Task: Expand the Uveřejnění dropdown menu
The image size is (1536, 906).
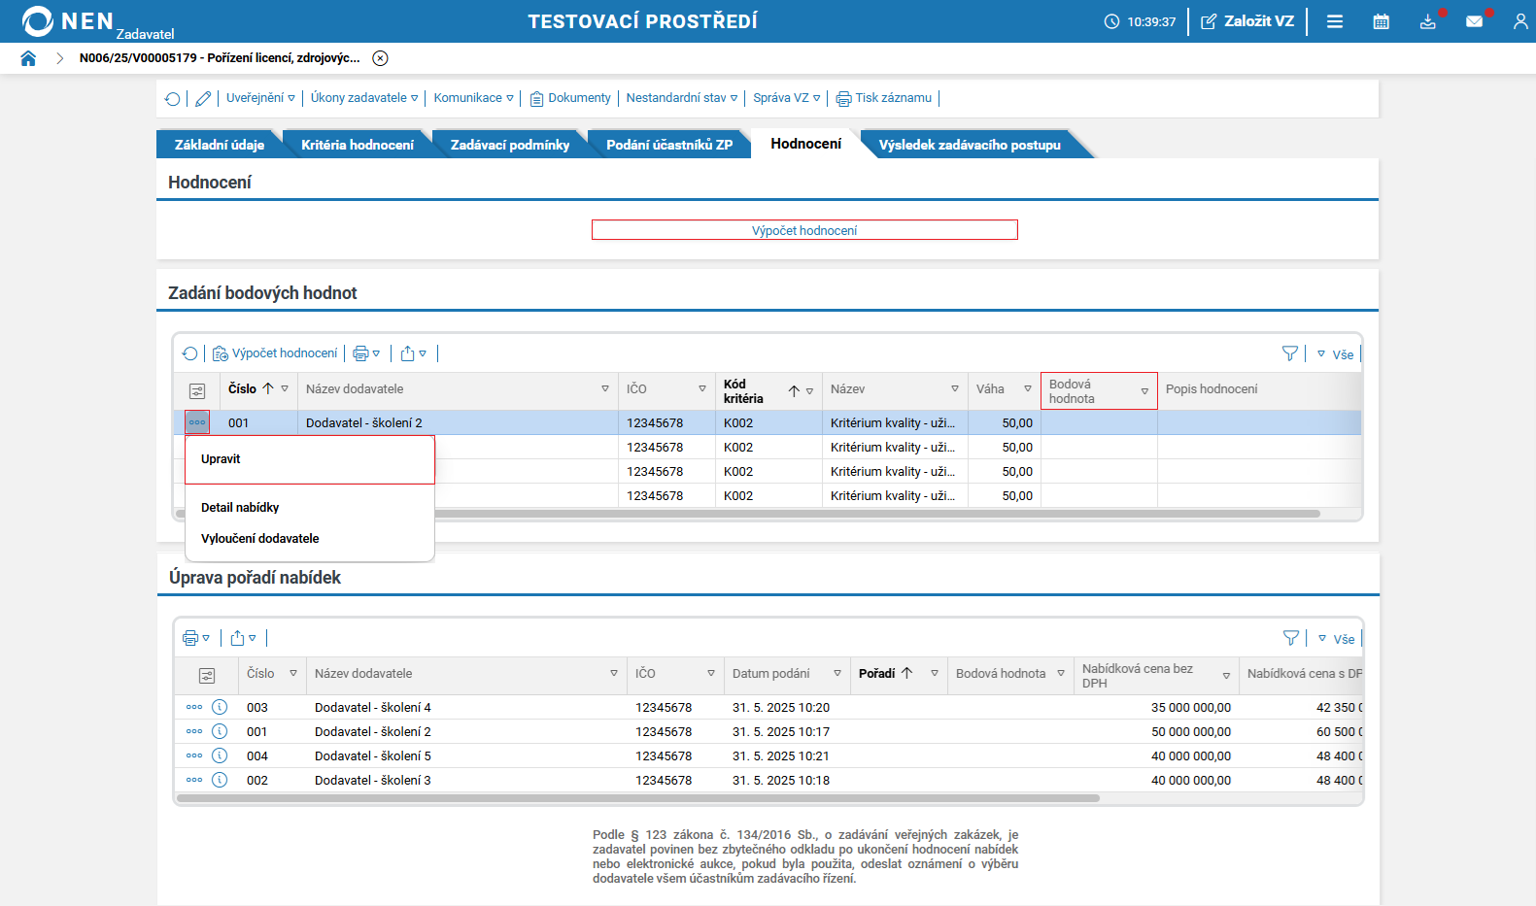Action: point(260,98)
